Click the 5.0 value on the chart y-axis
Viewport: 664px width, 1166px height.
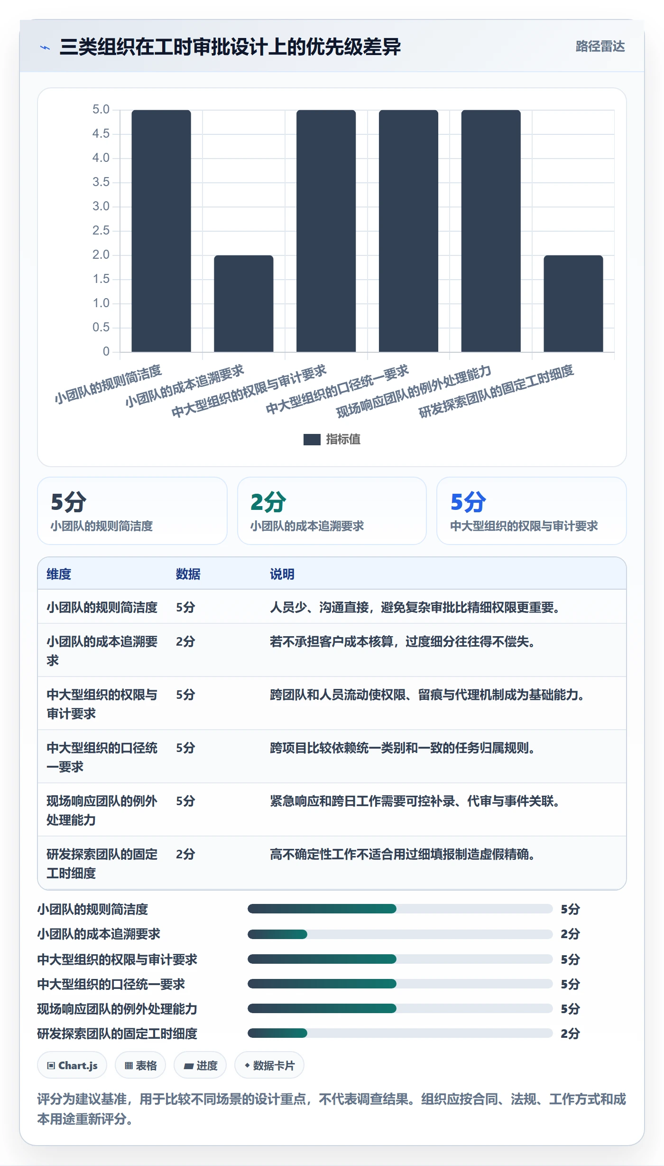coord(101,110)
